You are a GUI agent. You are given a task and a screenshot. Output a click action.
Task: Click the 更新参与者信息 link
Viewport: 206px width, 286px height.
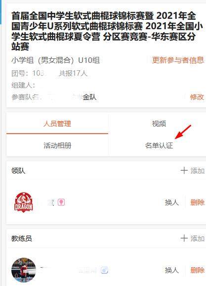pyautogui.click(x=178, y=60)
